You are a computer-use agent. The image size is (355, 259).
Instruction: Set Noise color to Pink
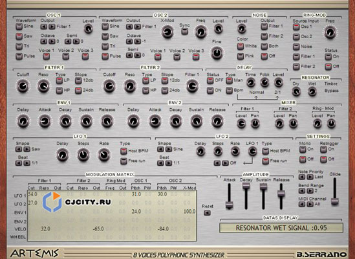241,56
